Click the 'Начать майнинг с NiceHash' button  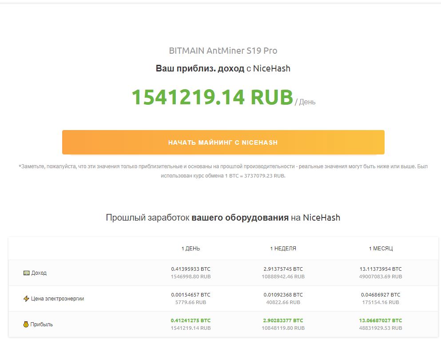pos(223,142)
